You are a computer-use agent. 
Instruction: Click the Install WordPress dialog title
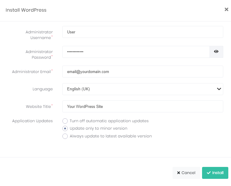click(26, 10)
